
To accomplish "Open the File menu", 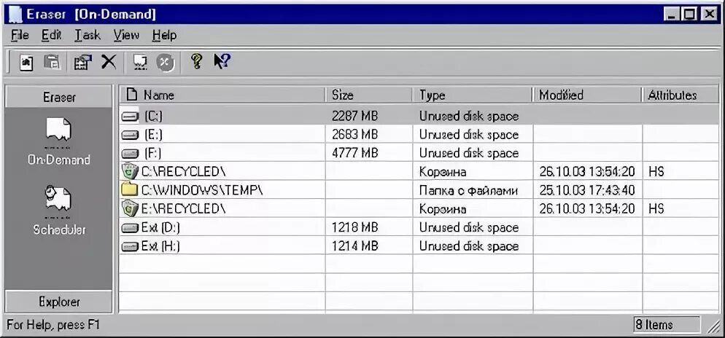I will (20, 35).
